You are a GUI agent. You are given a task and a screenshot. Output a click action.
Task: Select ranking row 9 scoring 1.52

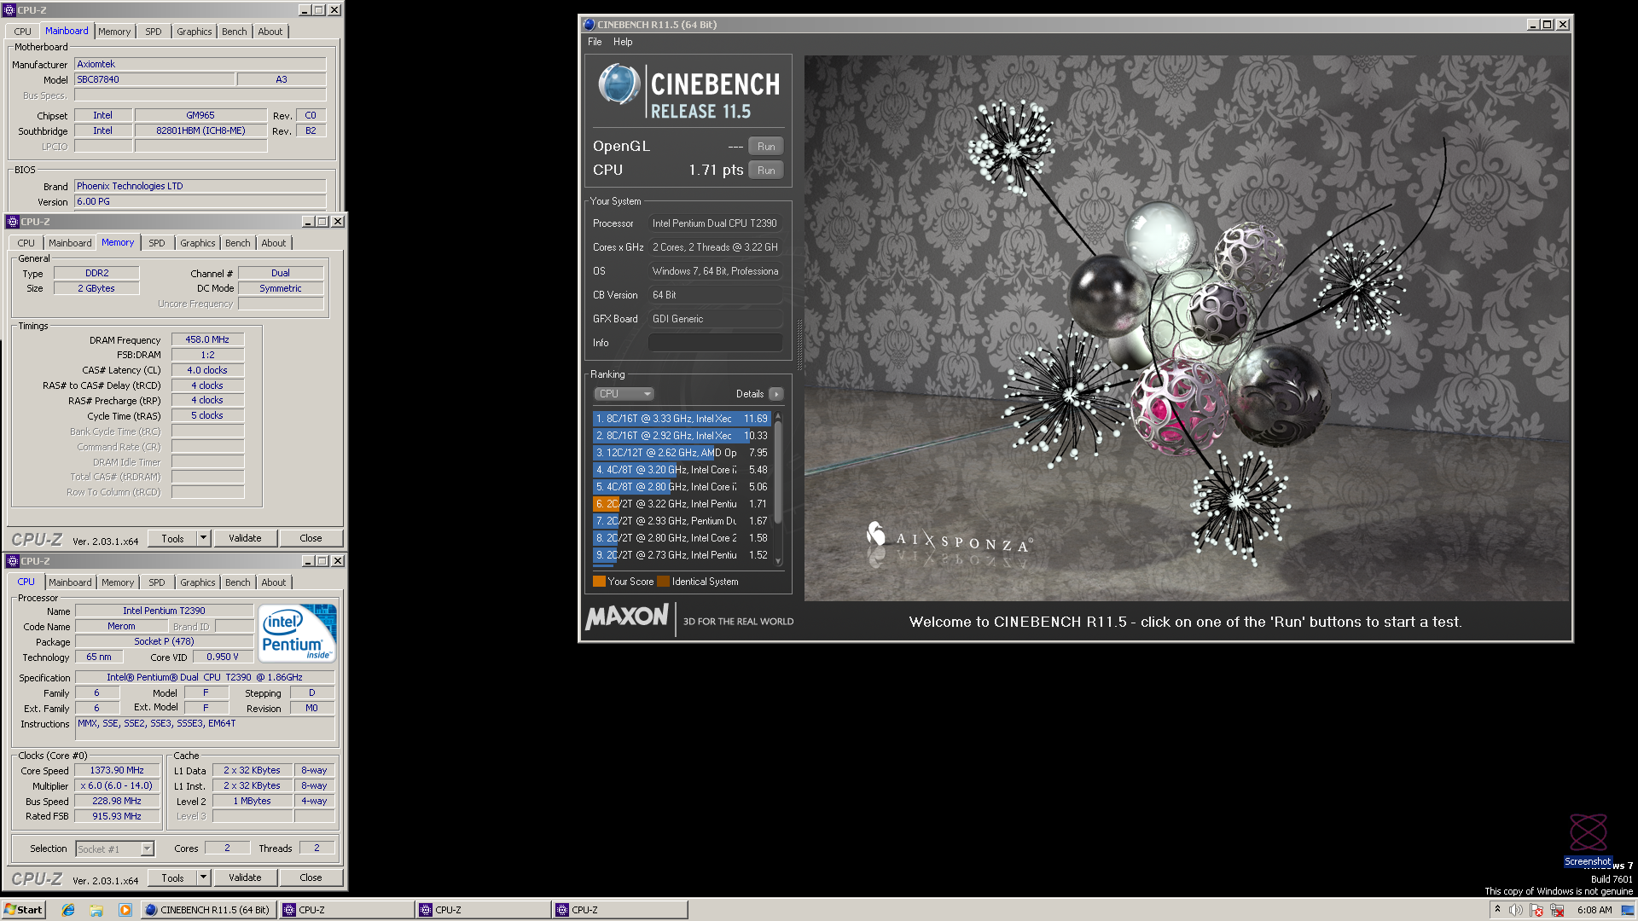(682, 555)
